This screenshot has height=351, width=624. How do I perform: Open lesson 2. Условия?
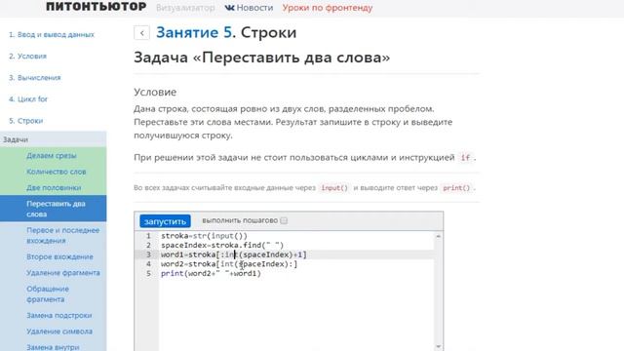point(28,57)
